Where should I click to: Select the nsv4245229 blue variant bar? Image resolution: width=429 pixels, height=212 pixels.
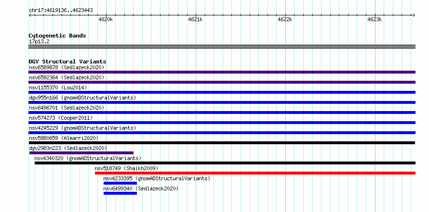222,133
